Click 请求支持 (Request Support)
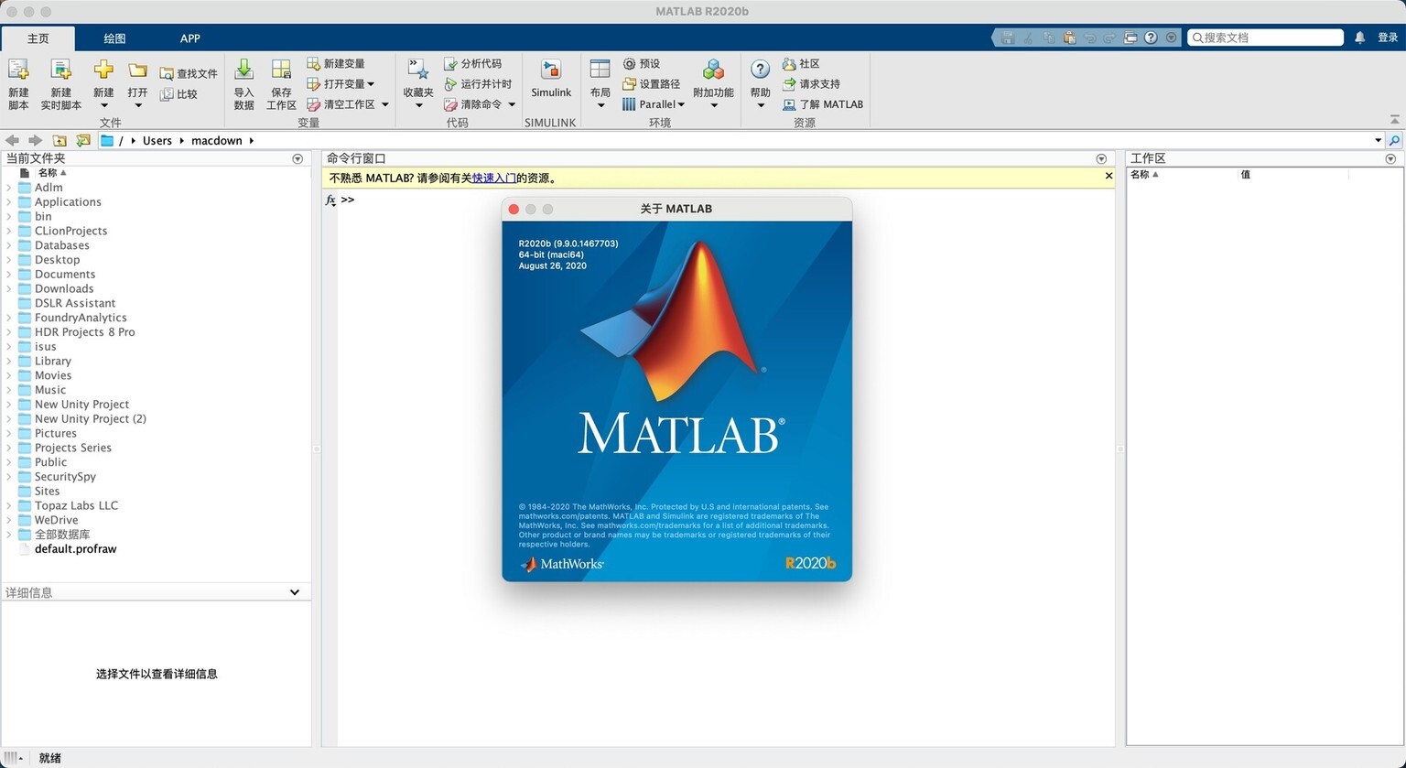The height and width of the screenshot is (768, 1406). pos(811,84)
